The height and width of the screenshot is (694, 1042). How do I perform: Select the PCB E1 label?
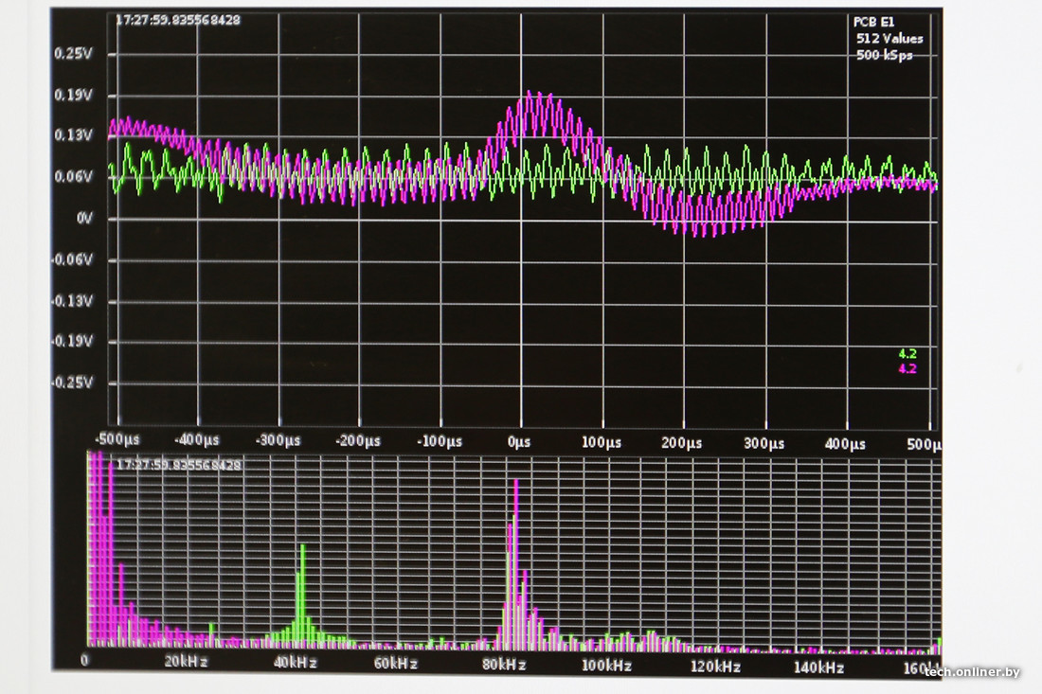tap(873, 22)
